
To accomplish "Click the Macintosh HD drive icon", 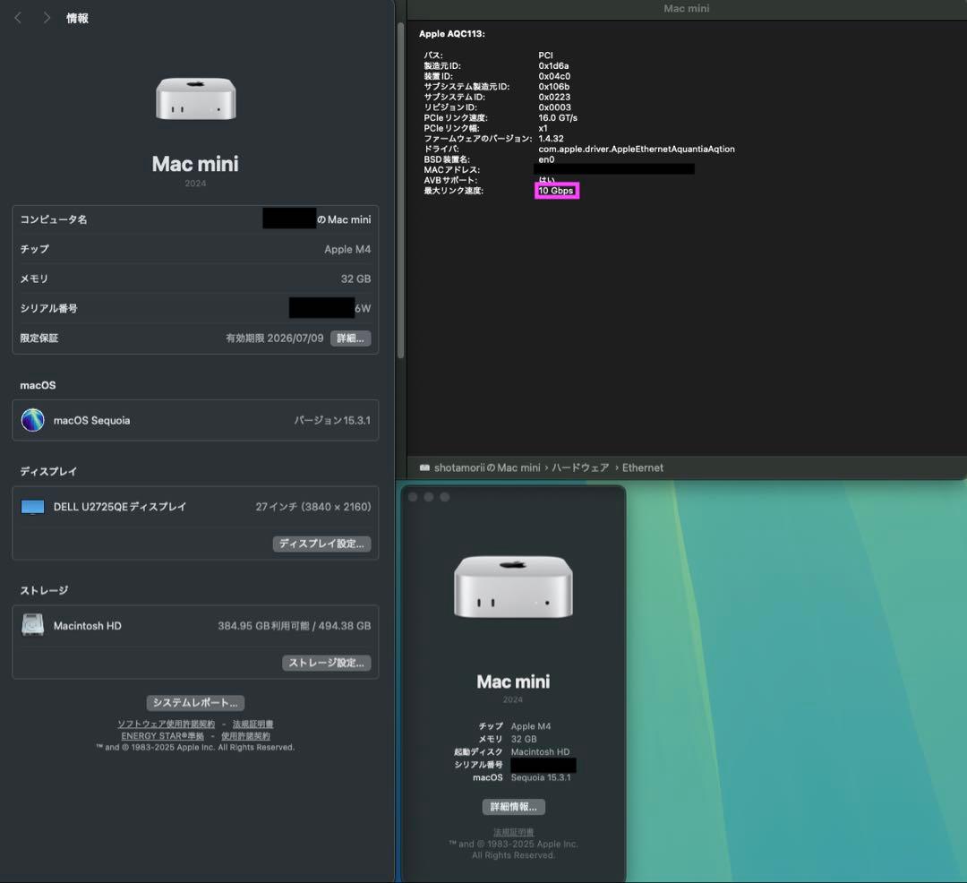I will [x=33, y=624].
